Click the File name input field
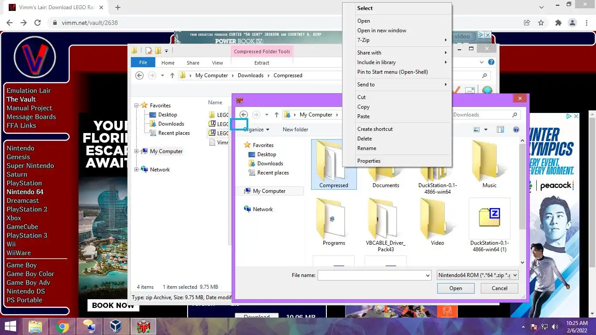The width and height of the screenshot is (596, 335). tap(370, 275)
